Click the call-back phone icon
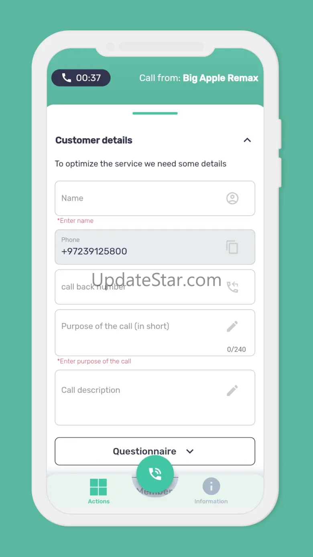This screenshot has width=313, height=557. pos(232,287)
